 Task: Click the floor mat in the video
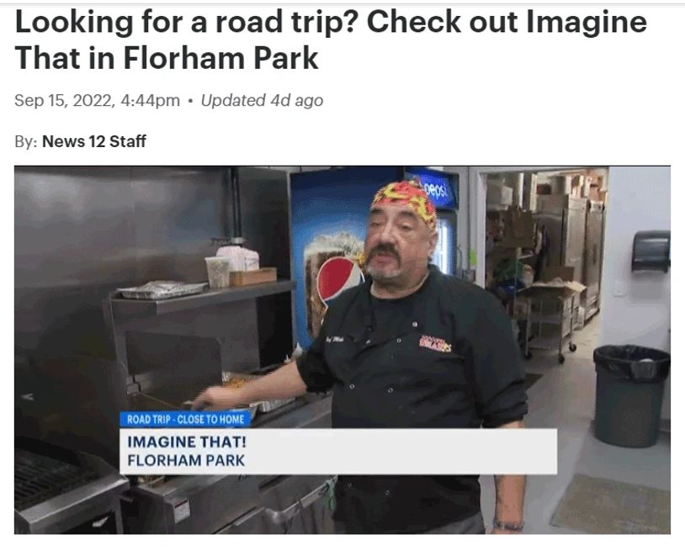click(610, 503)
